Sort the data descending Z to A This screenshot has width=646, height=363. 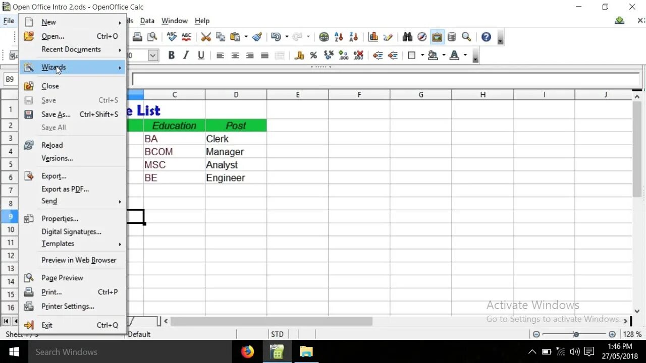[x=353, y=37]
